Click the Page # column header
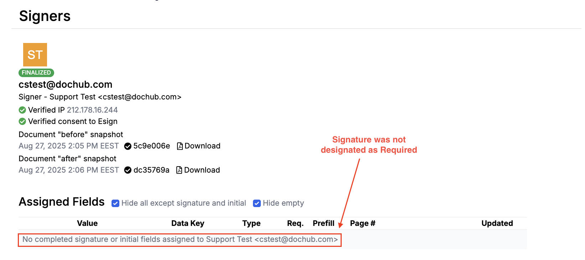This screenshot has width=585, height=260. click(363, 223)
